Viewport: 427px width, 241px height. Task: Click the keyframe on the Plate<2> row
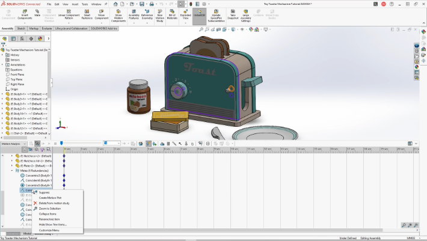[64, 166]
